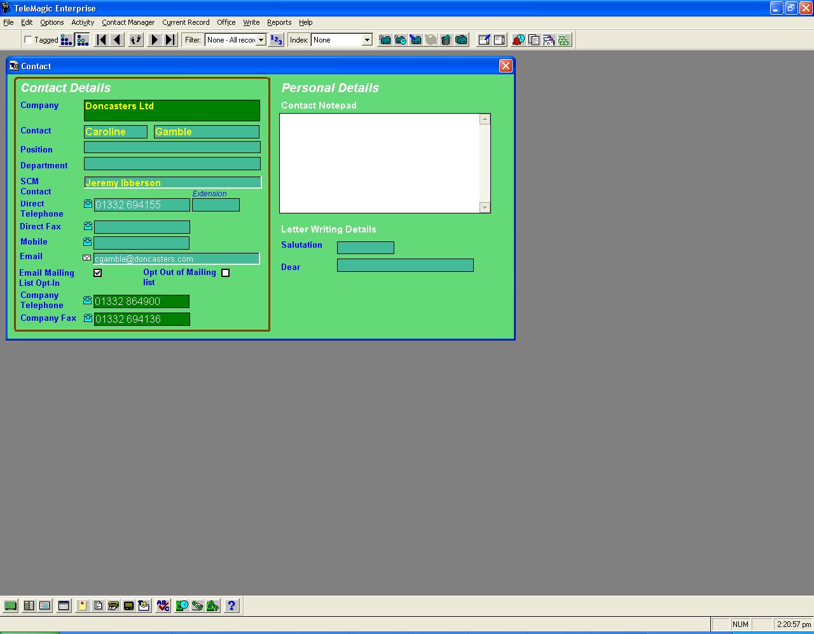This screenshot has height=634, width=814.
Task: Open the Current Record menu
Action: click(186, 22)
